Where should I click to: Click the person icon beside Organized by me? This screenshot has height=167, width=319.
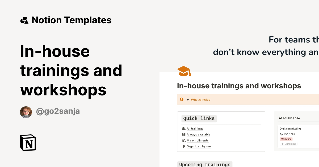pos(184,146)
